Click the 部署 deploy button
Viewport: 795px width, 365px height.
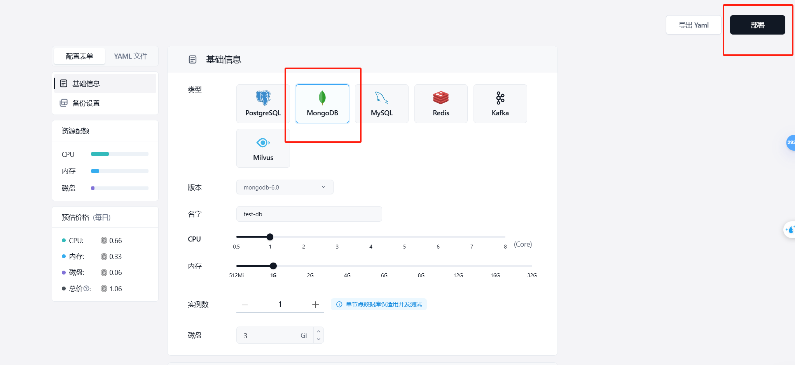758,25
